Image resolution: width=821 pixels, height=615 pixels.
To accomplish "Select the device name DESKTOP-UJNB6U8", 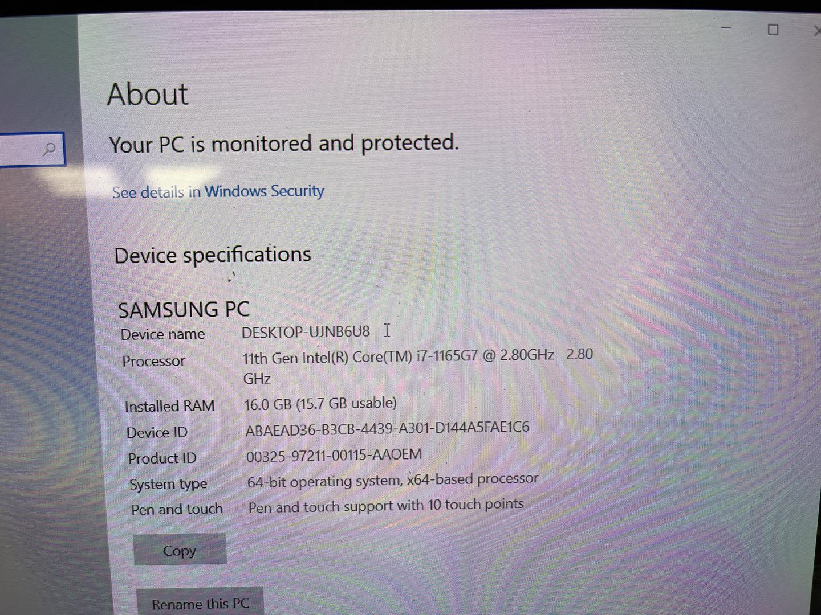I will [x=306, y=332].
